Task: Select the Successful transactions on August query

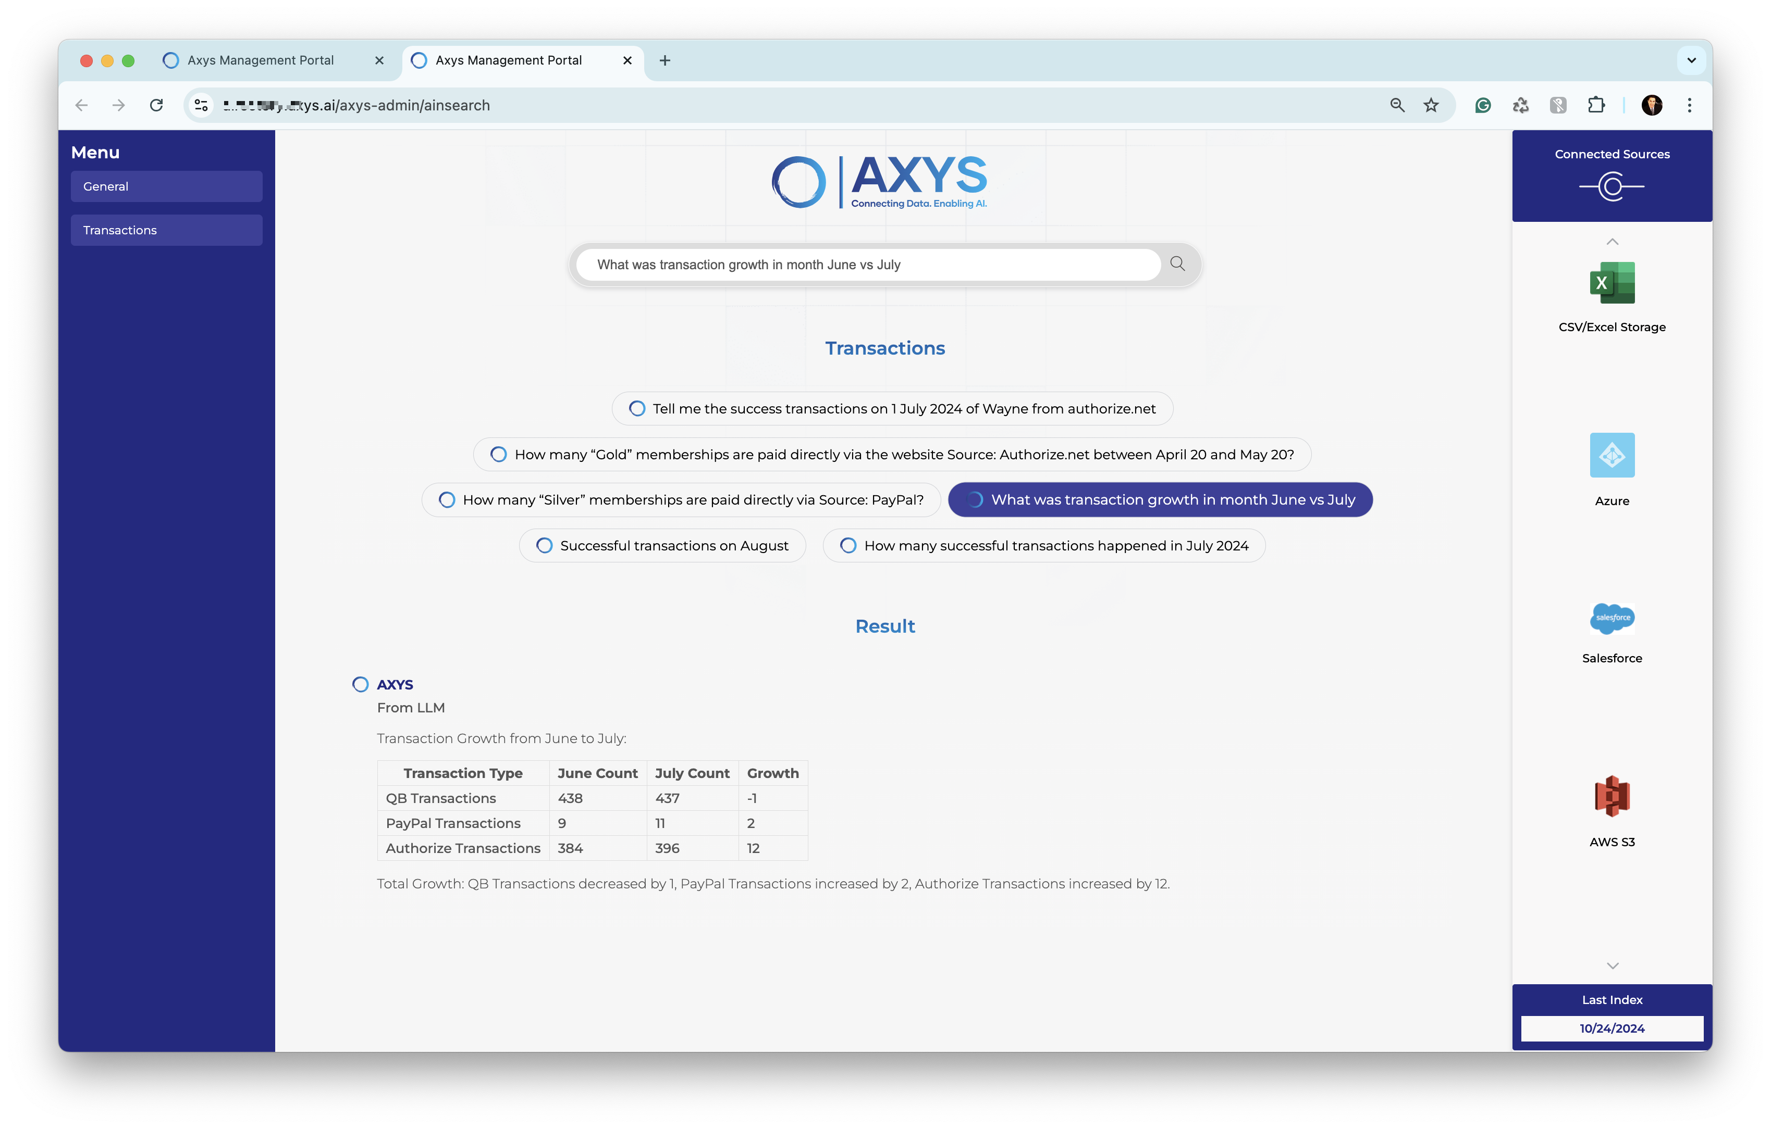Action: point(661,545)
